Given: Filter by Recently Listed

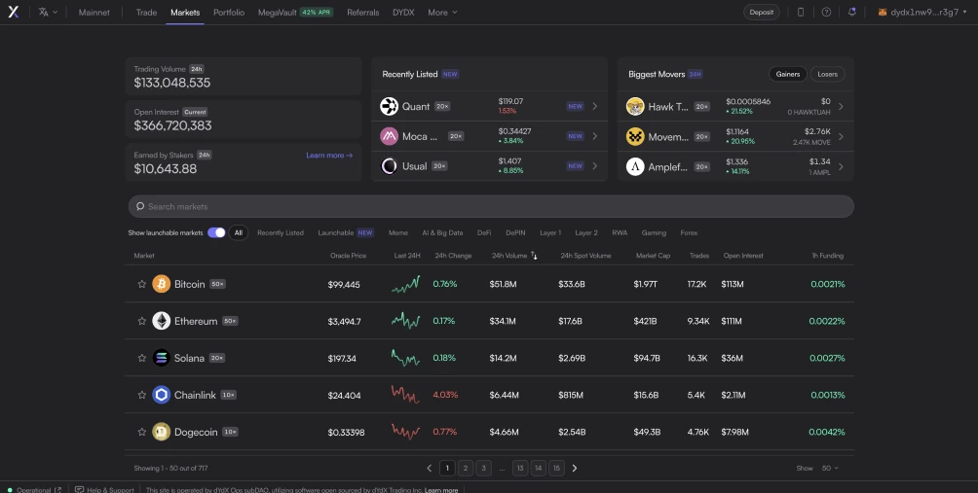Looking at the screenshot, I should (280, 232).
